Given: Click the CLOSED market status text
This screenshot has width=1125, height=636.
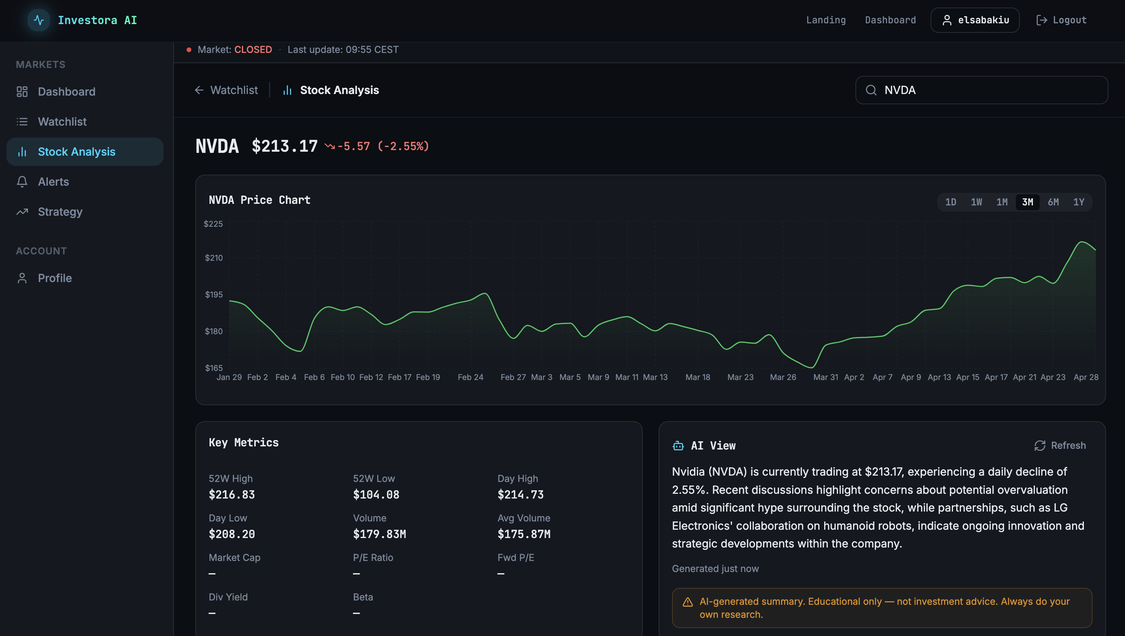Looking at the screenshot, I should tap(253, 50).
